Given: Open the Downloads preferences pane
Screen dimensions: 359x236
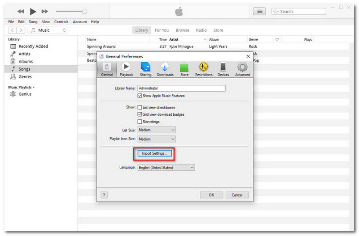Looking at the screenshot, I should pyautogui.click(x=165, y=69).
